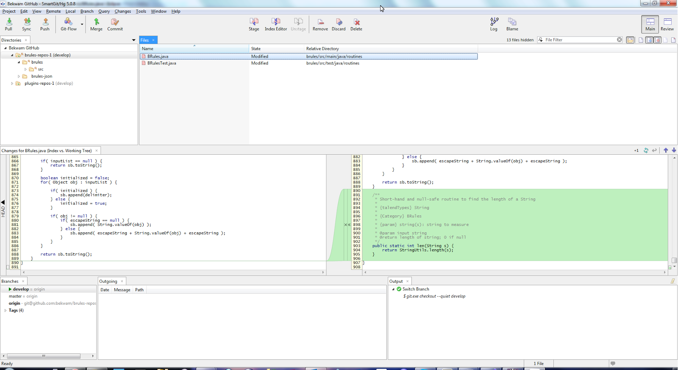Sort files by State column header

point(277,48)
